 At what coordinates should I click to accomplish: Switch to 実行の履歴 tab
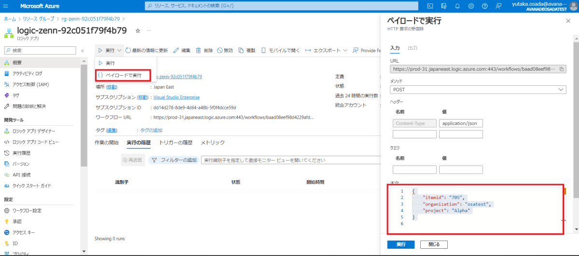(x=138, y=142)
